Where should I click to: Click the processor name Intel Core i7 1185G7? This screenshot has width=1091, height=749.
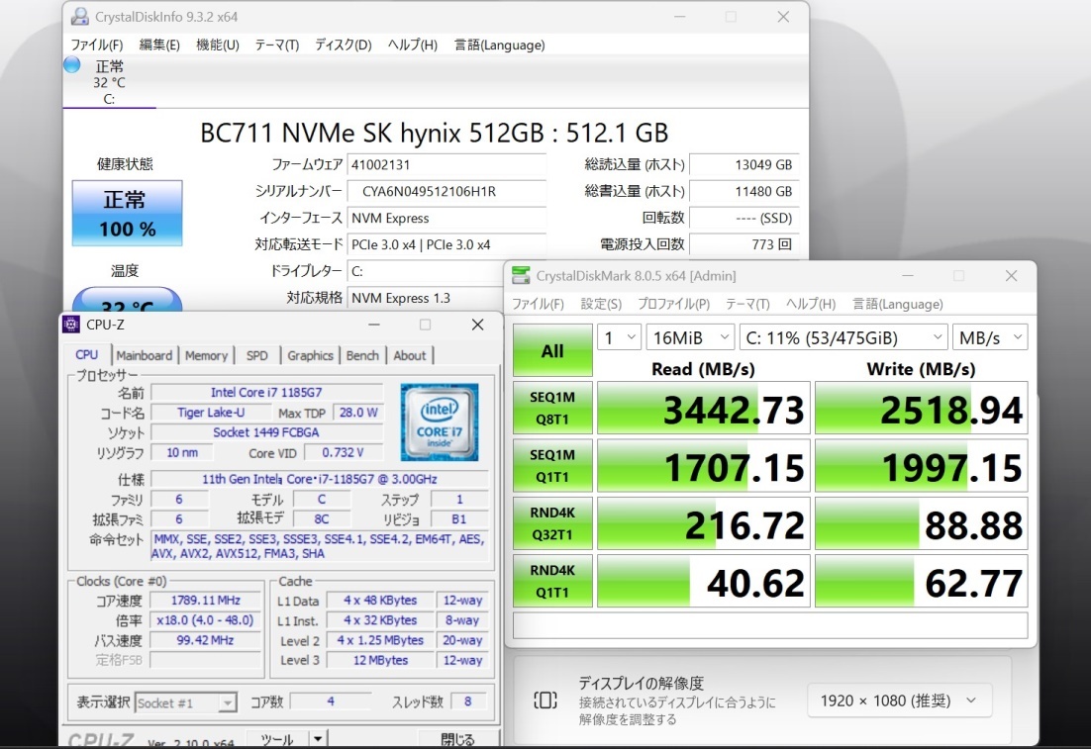click(x=266, y=392)
